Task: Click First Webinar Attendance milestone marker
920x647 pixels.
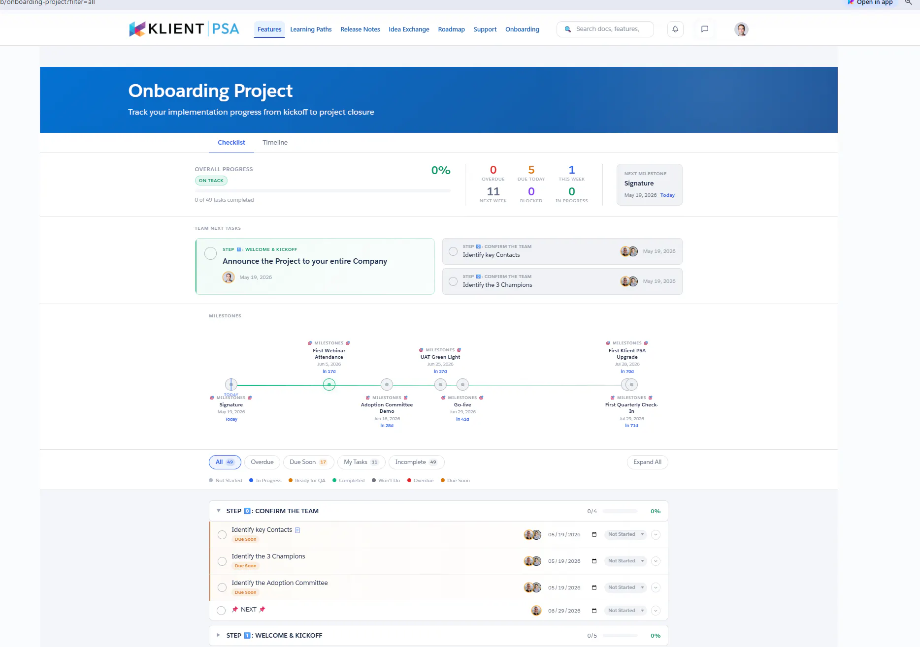Action: coord(329,384)
